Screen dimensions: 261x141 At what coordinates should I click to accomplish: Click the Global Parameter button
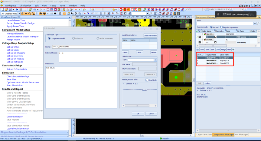point(150,36)
